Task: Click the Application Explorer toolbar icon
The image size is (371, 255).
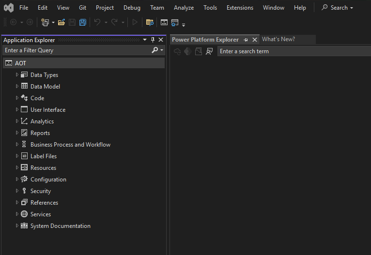Action: point(164,22)
